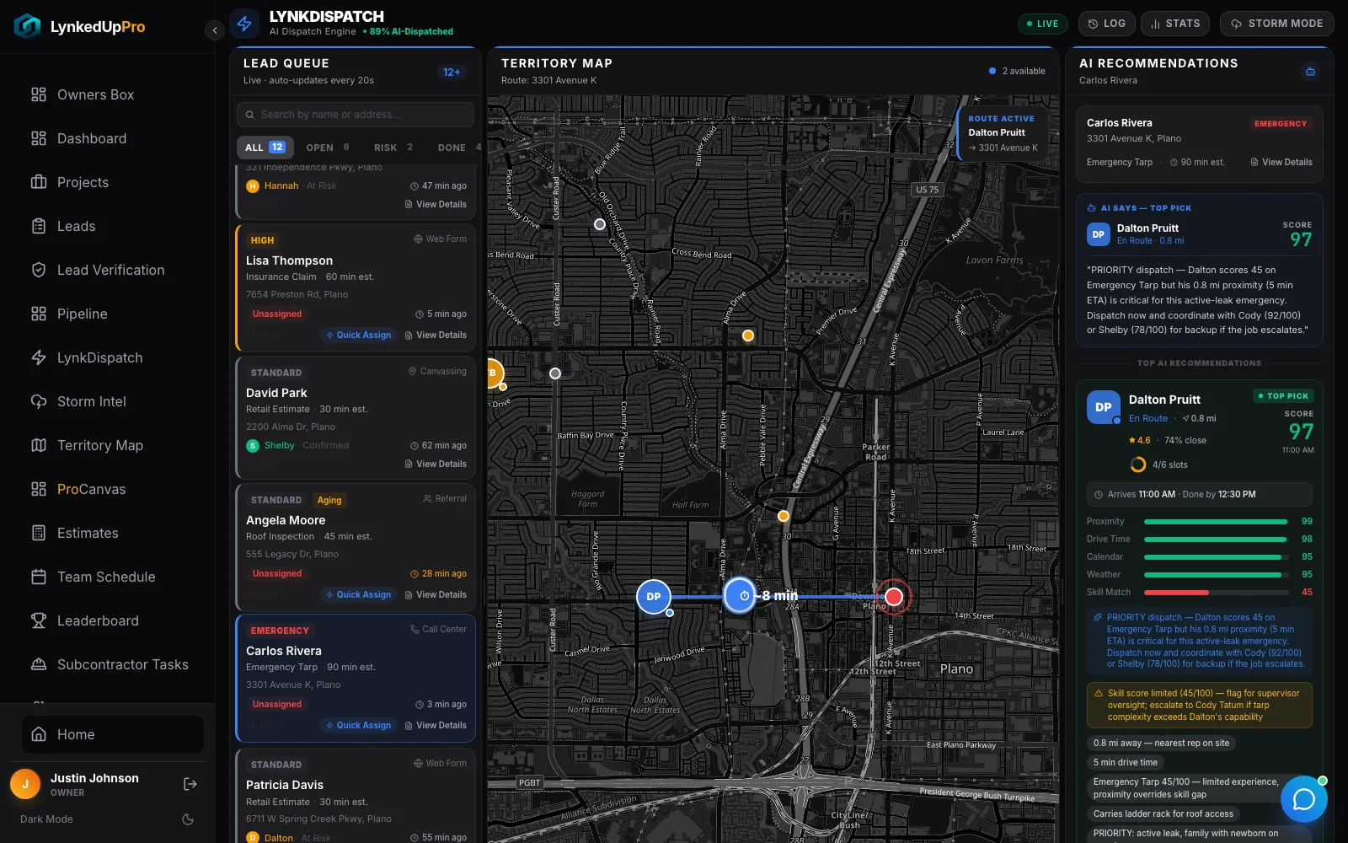The height and width of the screenshot is (843, 1348).
Task: Click the AI Recommendations robot icon
Action: point(1310,72)
